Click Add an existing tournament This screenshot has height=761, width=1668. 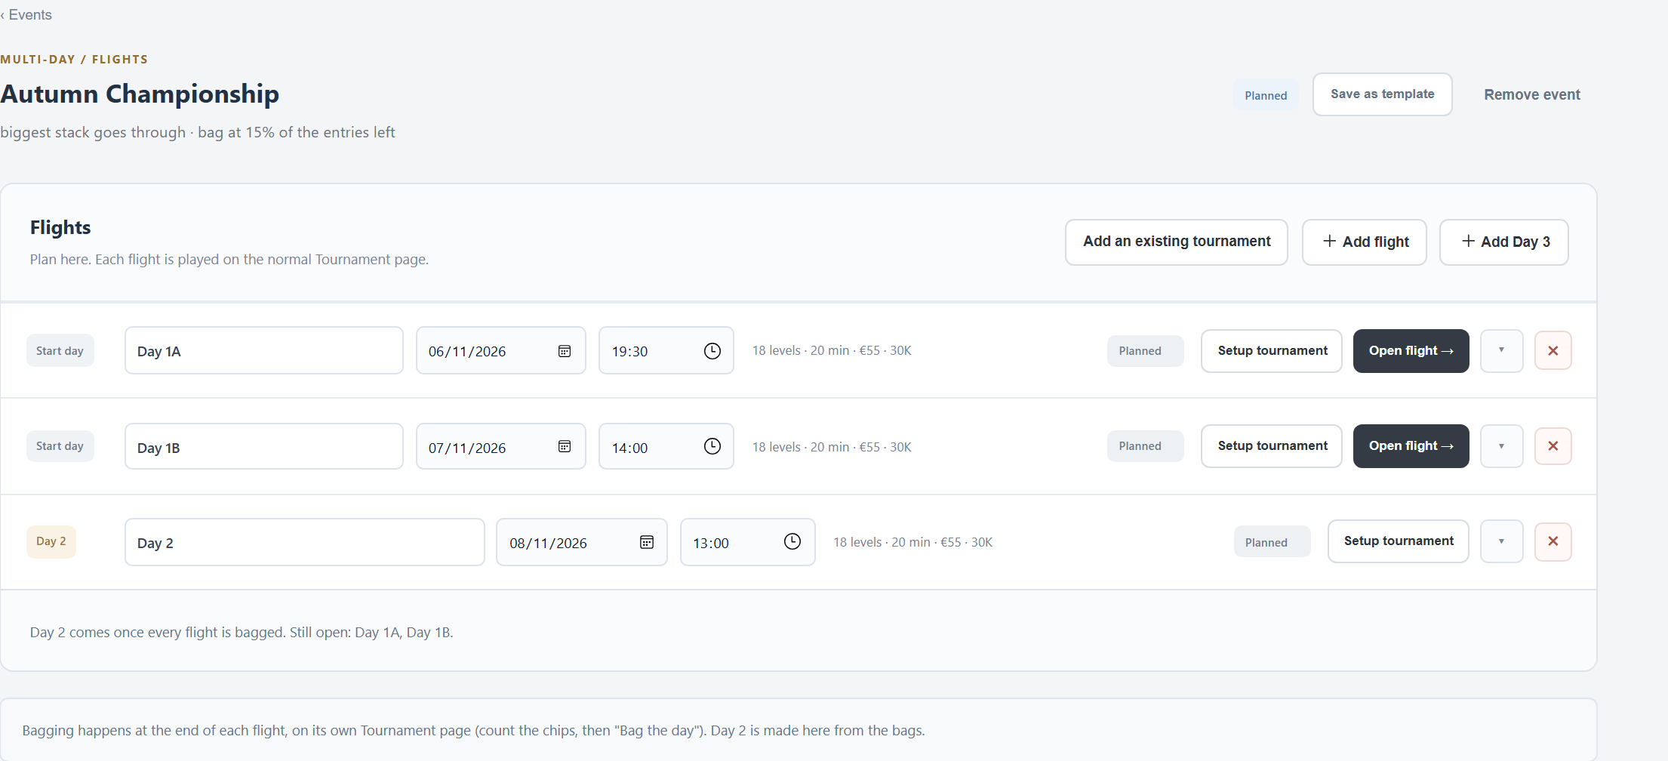click(1176, 242)
